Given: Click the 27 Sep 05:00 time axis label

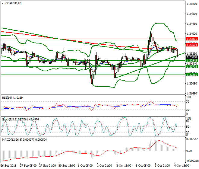Looking at the screenshot, I should 28,166.
